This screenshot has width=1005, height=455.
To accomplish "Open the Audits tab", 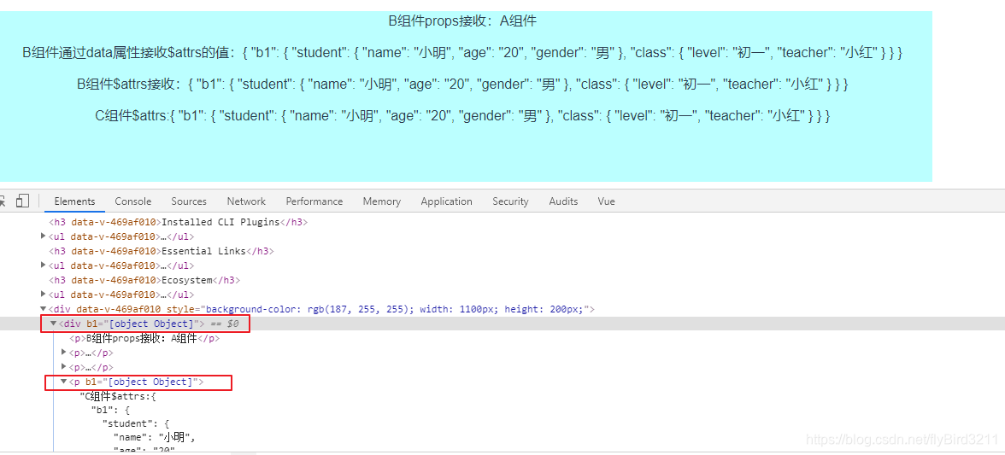I will point(562,201).
